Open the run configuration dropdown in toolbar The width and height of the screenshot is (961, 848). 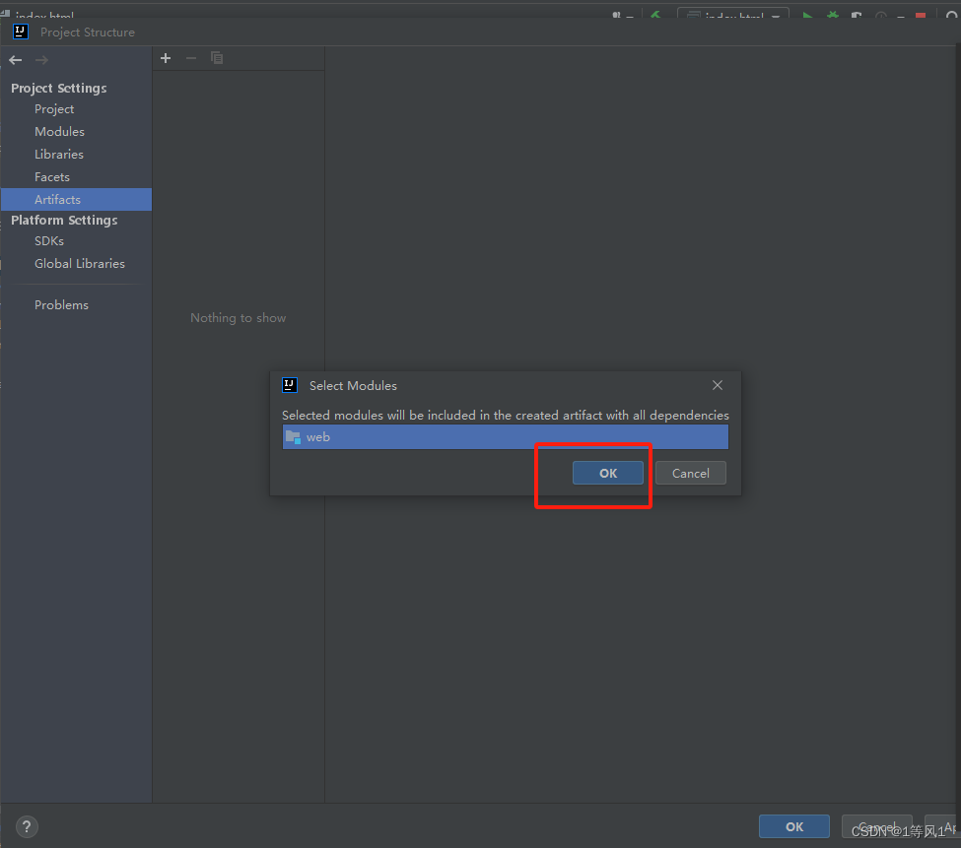(x=733, y=14)
